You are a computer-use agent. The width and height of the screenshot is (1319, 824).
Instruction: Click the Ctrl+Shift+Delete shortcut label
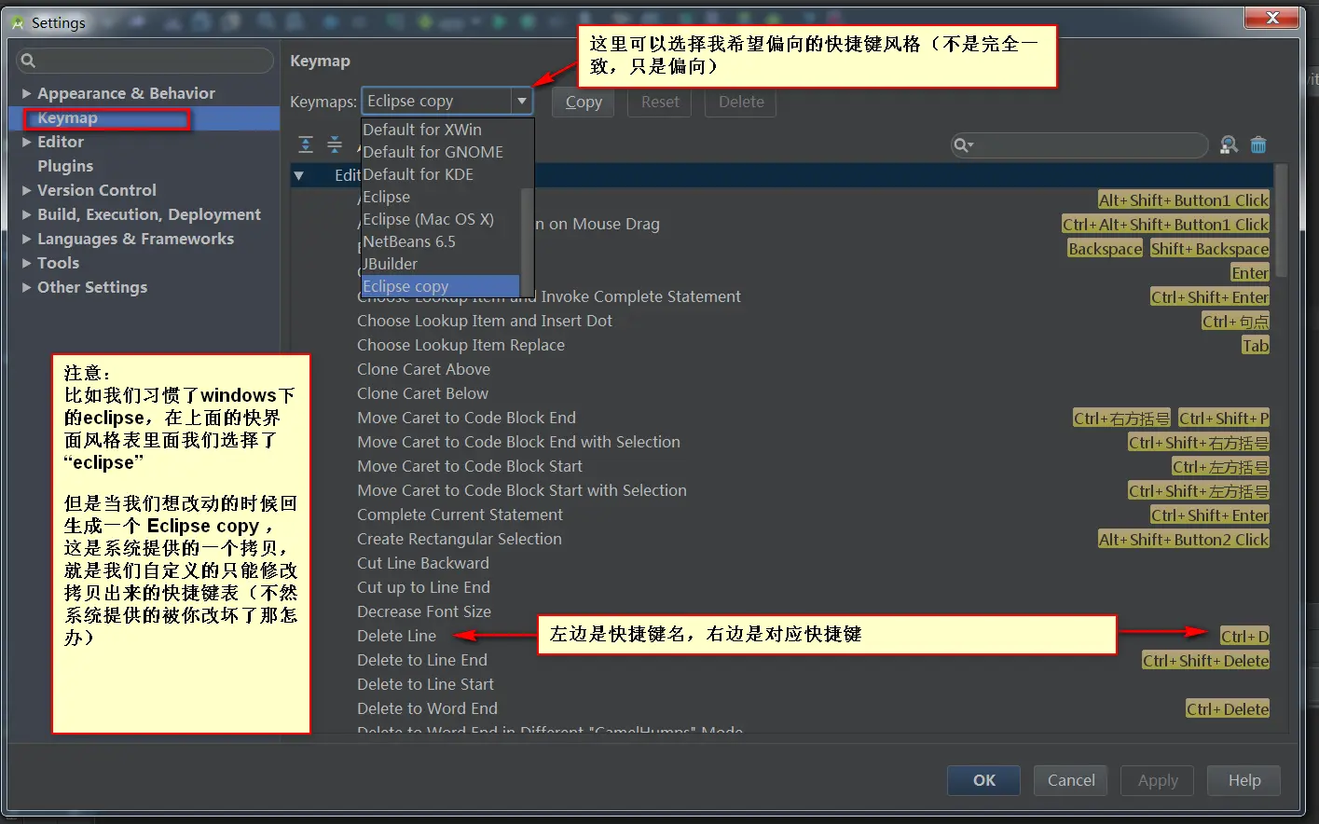1205,660
